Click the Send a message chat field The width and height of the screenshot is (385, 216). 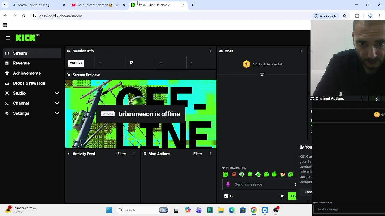pyautogui.click(x=259, y=184)
